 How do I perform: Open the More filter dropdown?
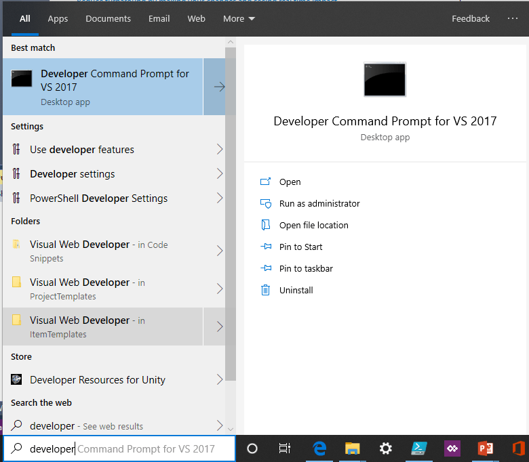239,18
